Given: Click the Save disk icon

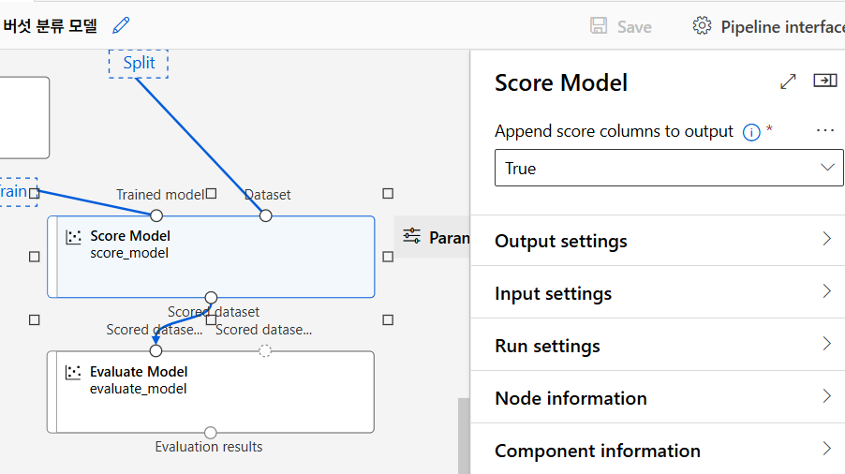Looking at the screenshot, I should (599, 26).
